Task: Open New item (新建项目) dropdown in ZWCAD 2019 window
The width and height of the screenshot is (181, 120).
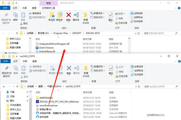Action: (97, 13)
